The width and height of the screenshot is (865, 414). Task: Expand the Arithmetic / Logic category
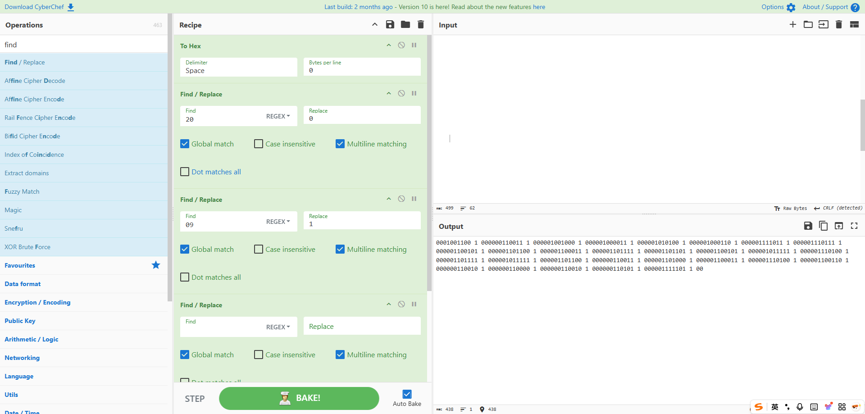point(84,339)
